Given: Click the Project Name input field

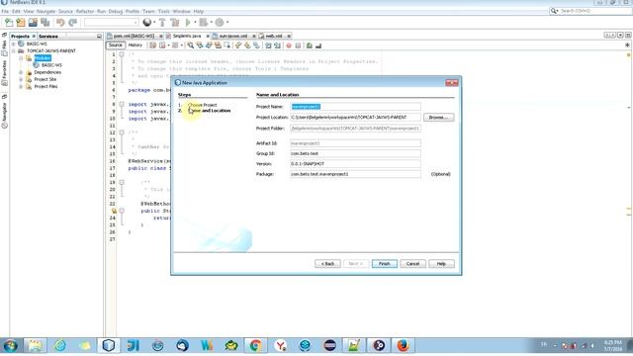Looking at the screenshot, I should 355,107.
